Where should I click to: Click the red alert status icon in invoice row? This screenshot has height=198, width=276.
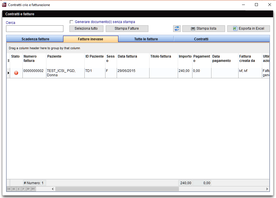(x=16, y=73)
